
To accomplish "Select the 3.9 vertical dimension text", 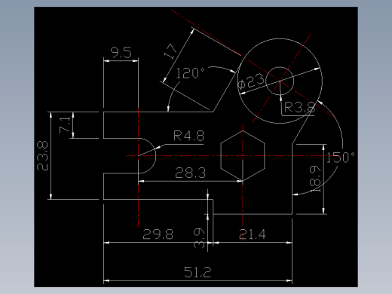I will click(x=199, y=238).
